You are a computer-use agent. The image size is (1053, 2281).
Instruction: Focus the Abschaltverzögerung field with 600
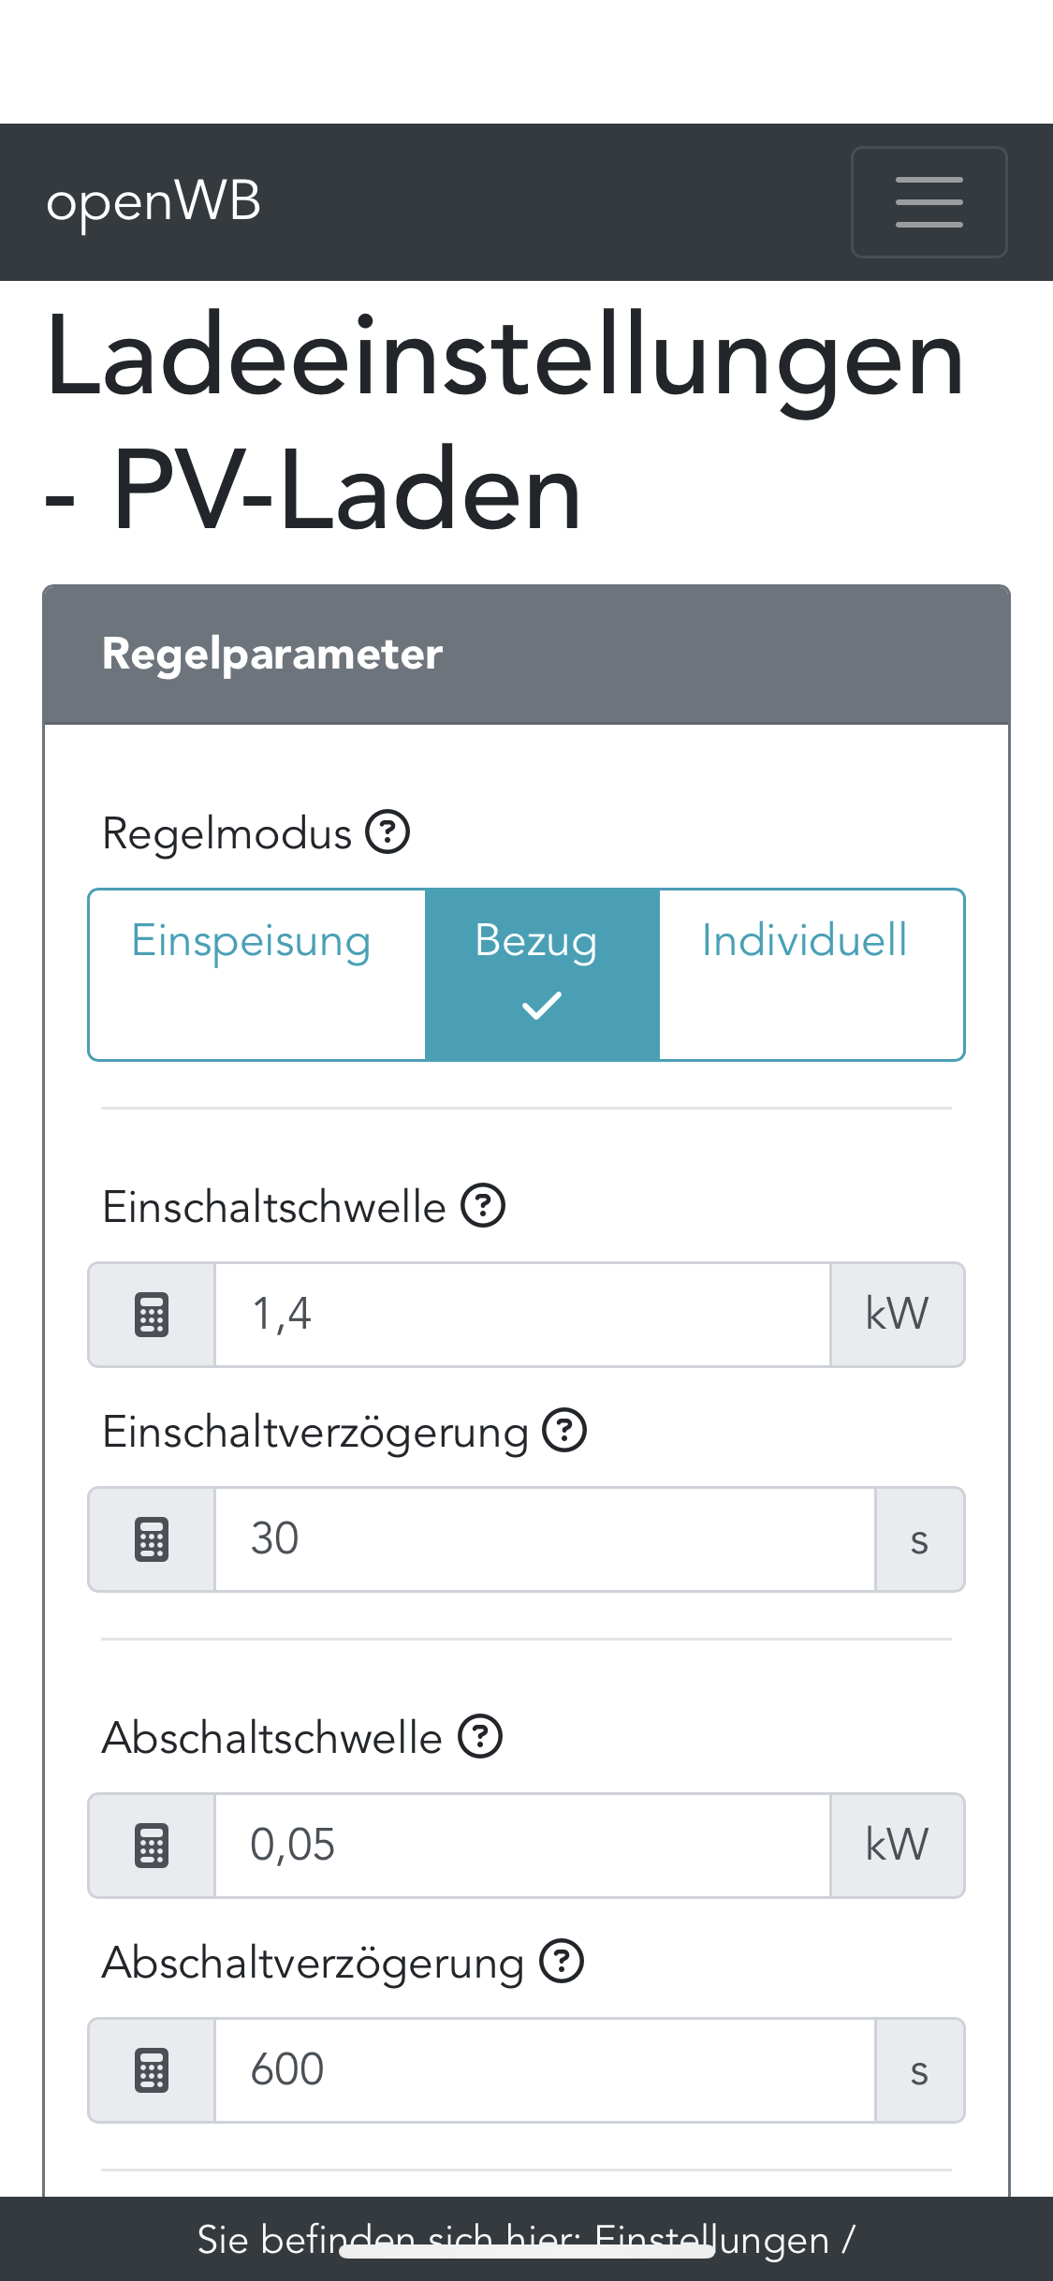coord(545,2070)
